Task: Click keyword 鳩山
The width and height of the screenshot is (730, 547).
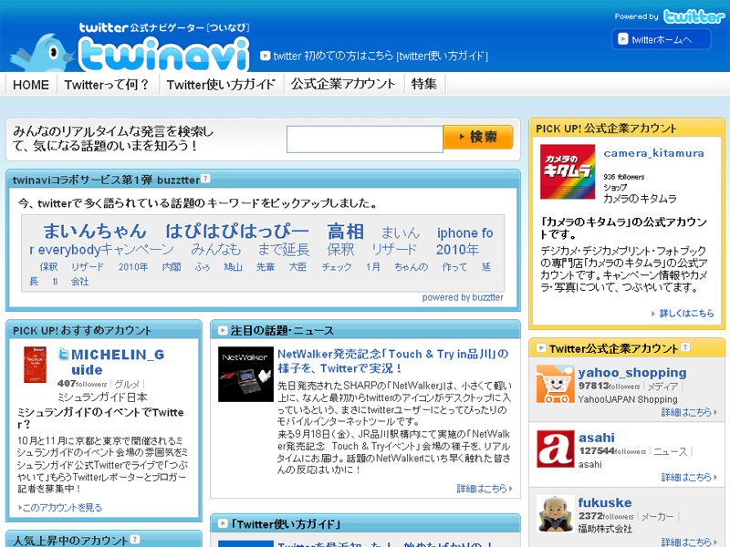Action: click(x=233, y=266)
